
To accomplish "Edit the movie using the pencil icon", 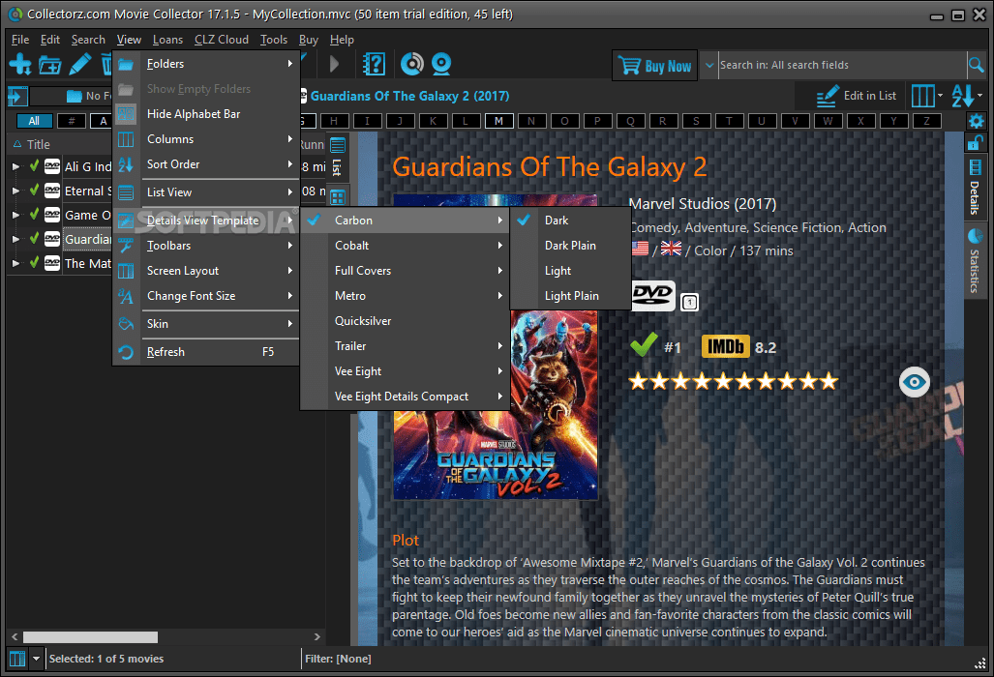I will coord(79,64).
